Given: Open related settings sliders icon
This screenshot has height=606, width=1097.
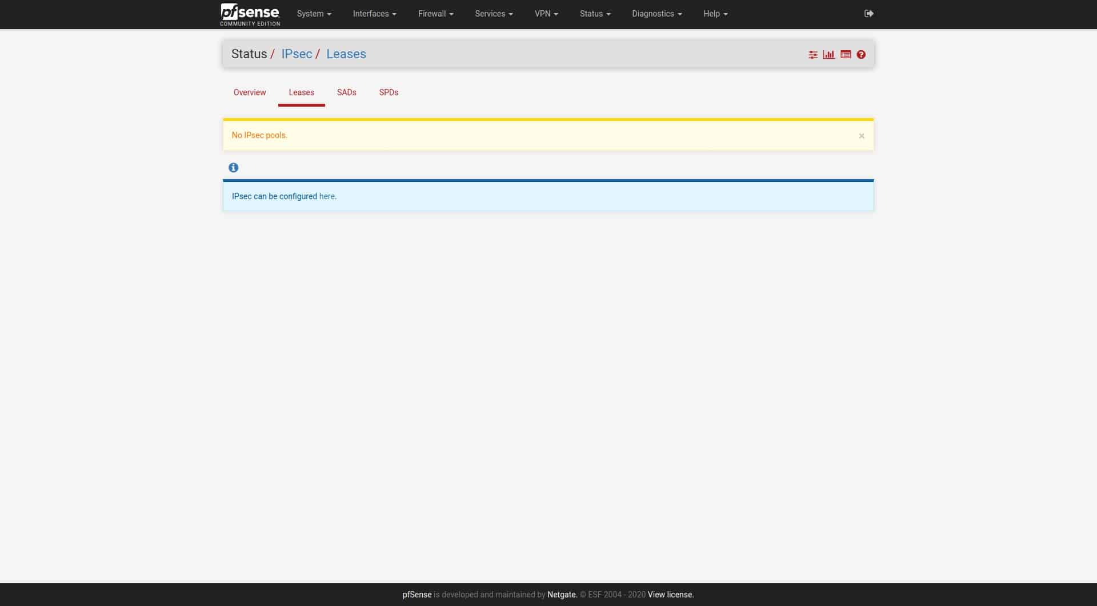Looking at the screenshot, I should (813, 55).
